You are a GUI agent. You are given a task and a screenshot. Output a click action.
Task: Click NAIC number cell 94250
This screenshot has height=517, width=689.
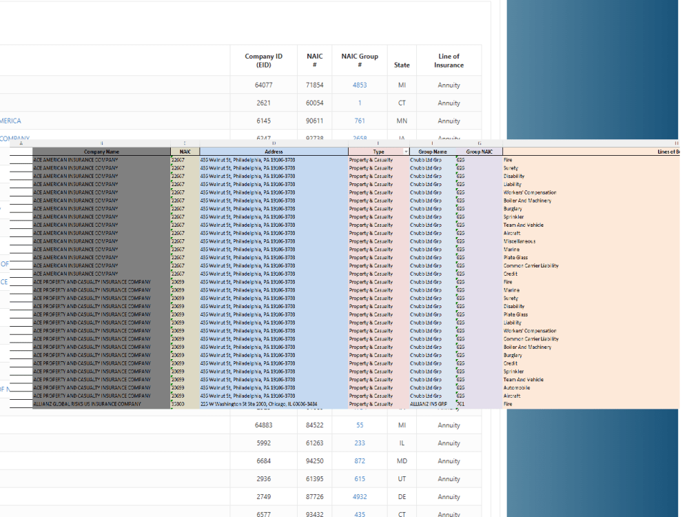pos(315,461)
